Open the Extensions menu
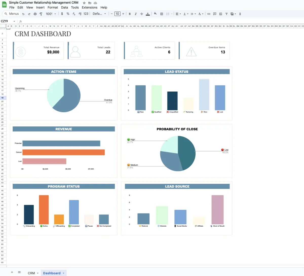 (x=89, y=8)
